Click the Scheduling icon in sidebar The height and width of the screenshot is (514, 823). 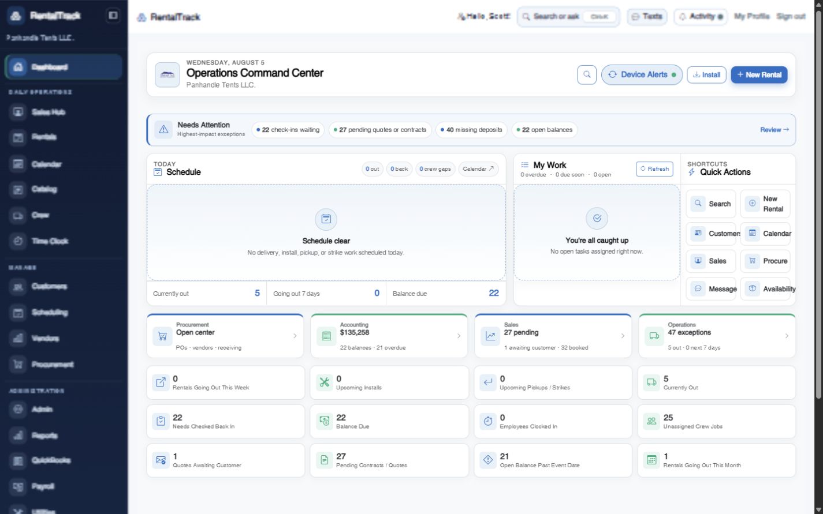tap(18, 312)
